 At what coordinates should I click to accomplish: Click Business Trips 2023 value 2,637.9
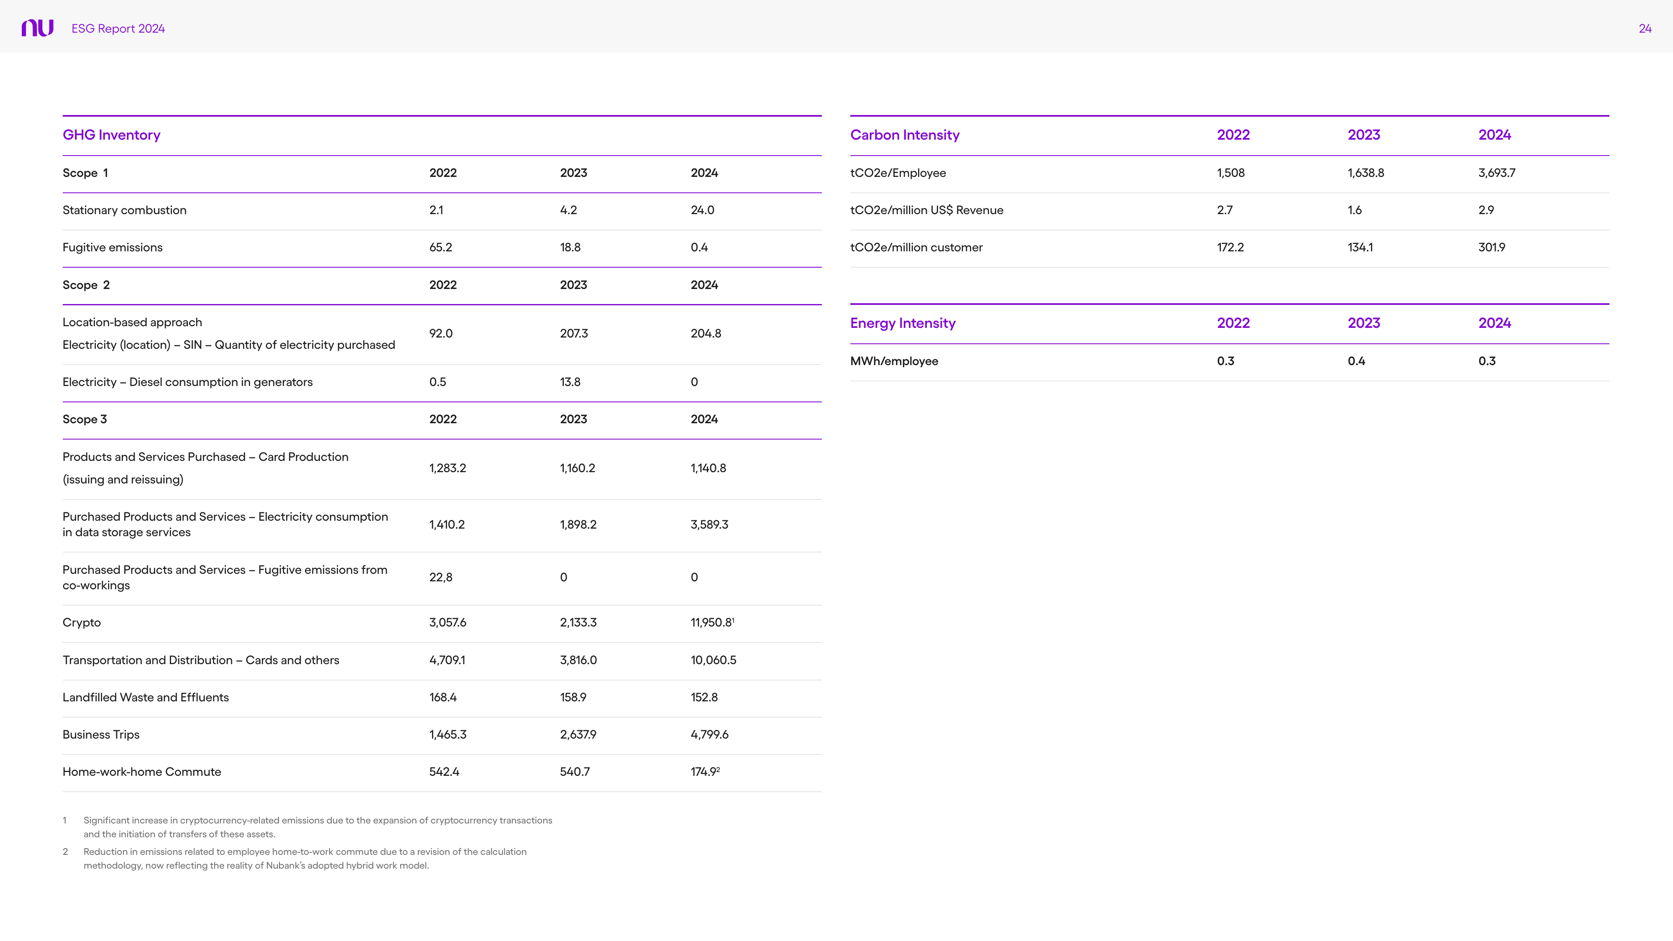coord(578,735)
